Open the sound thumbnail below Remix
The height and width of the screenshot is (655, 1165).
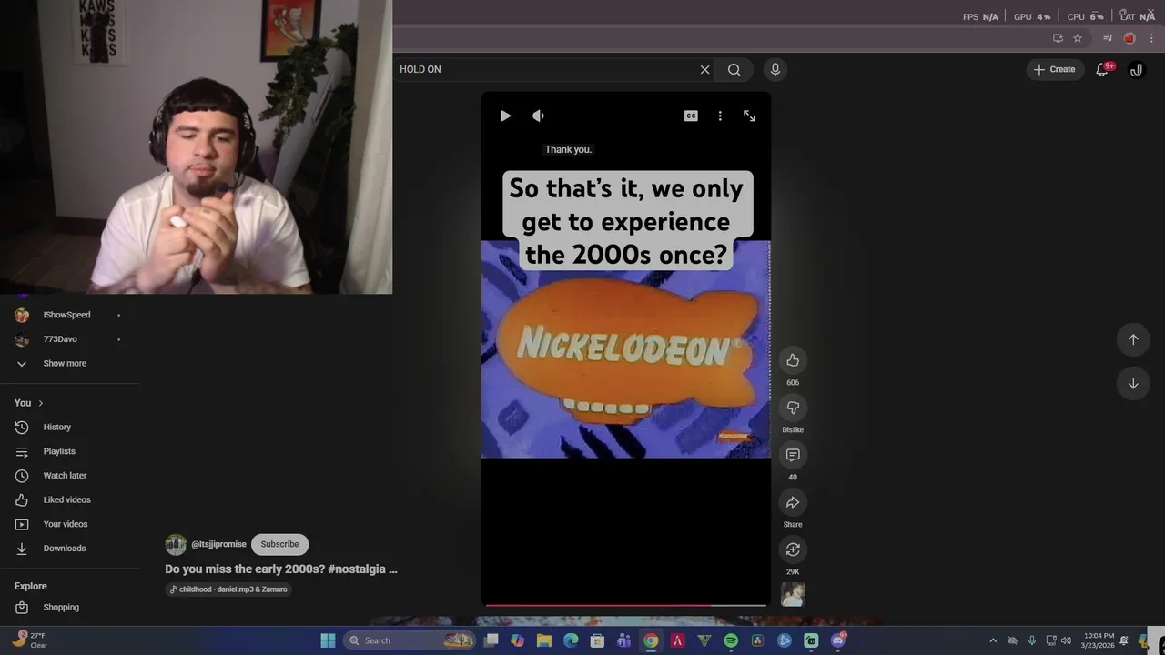(793, 594)
